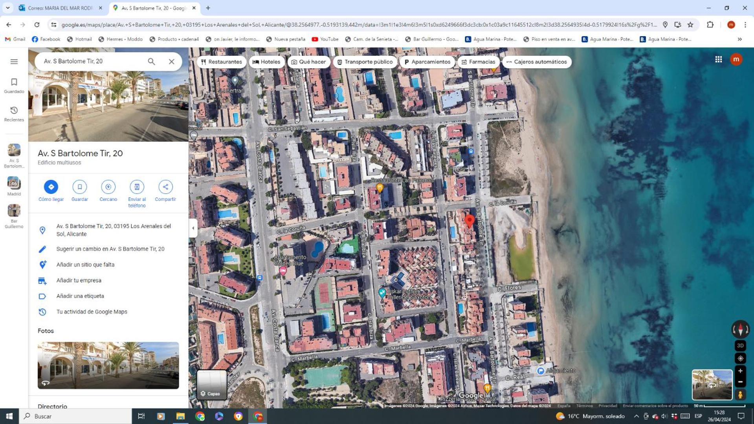Collapse the side info panel arrow
This screenshot has height=424, width=754.
(x=193, y=228)
